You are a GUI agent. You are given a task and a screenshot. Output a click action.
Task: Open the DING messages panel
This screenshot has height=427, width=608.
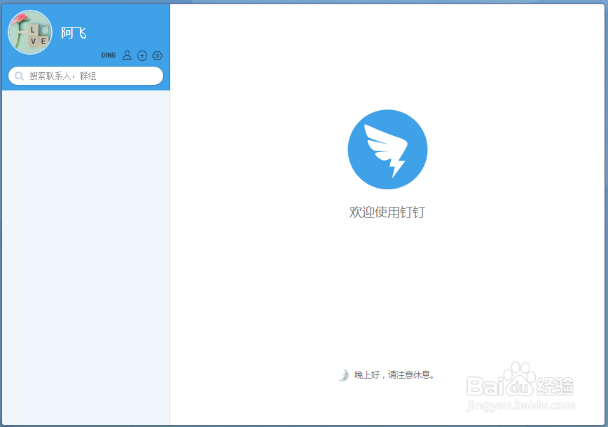click(x=109, y=55)
